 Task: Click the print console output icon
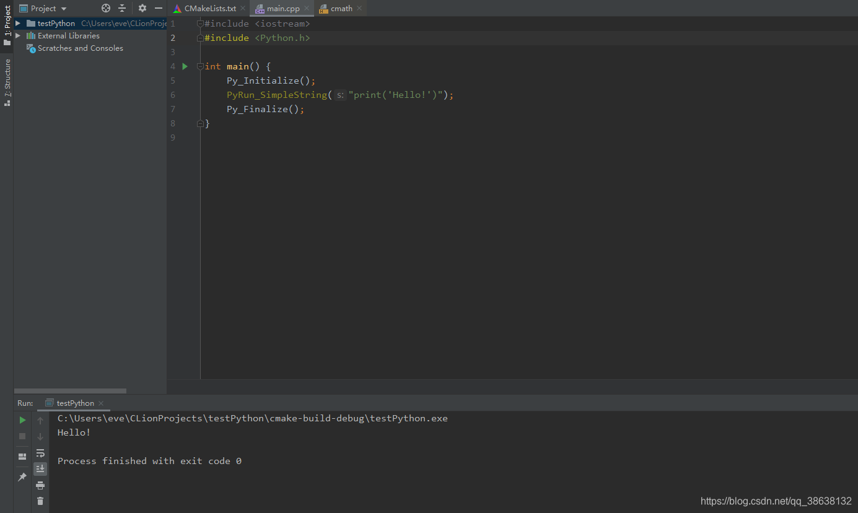[40, 485]
